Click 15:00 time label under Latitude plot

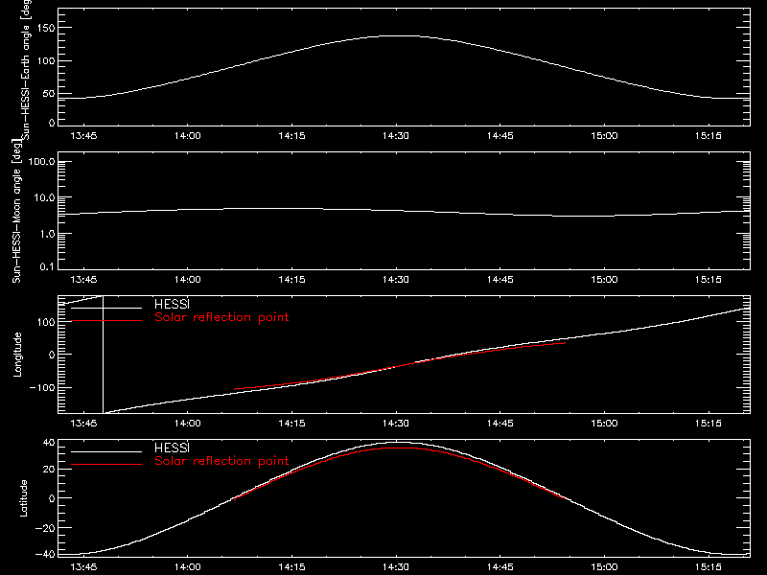pyautogui.click(x=604, y=567)
